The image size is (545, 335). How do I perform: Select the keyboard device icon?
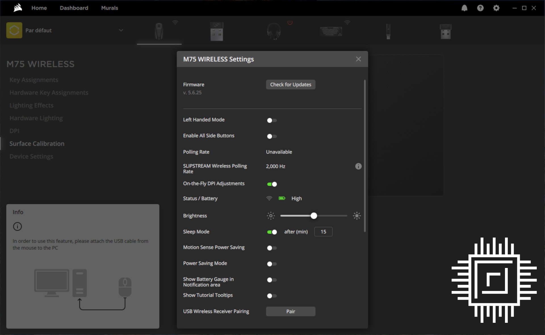331,31
